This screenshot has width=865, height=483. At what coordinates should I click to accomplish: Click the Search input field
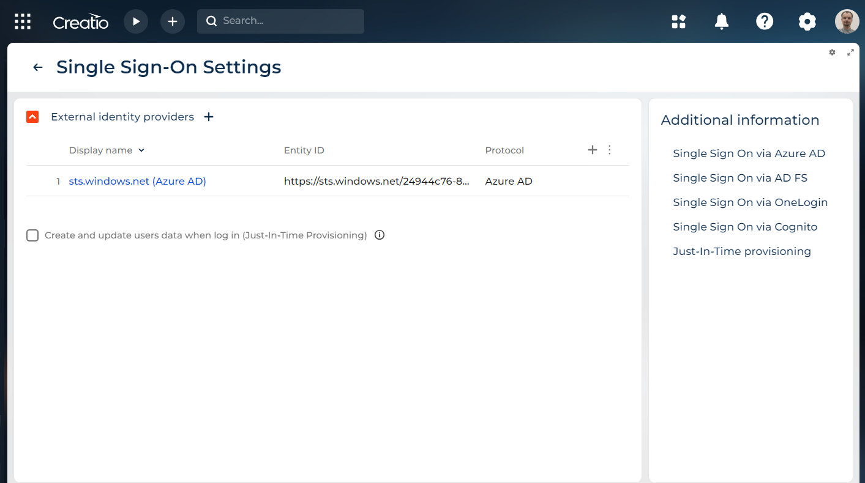(x=280, y=21)
